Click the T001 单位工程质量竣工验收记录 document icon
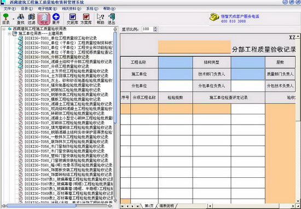 20,38
